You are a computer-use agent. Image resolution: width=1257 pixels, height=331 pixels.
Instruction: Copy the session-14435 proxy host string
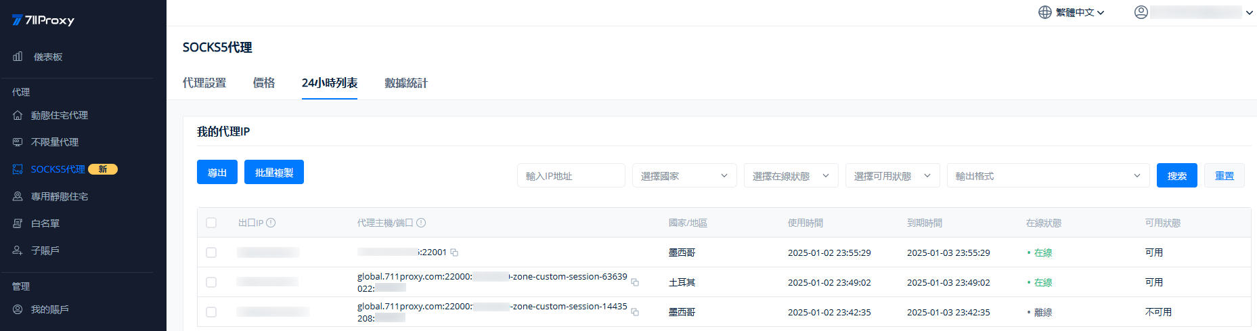point(635,312)
